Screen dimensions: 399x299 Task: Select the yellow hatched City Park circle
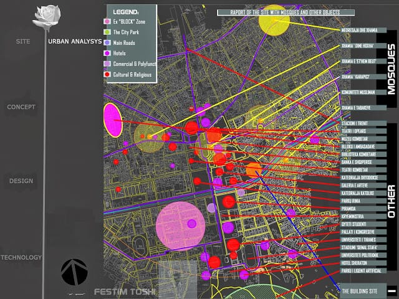(x=150, y=137)
